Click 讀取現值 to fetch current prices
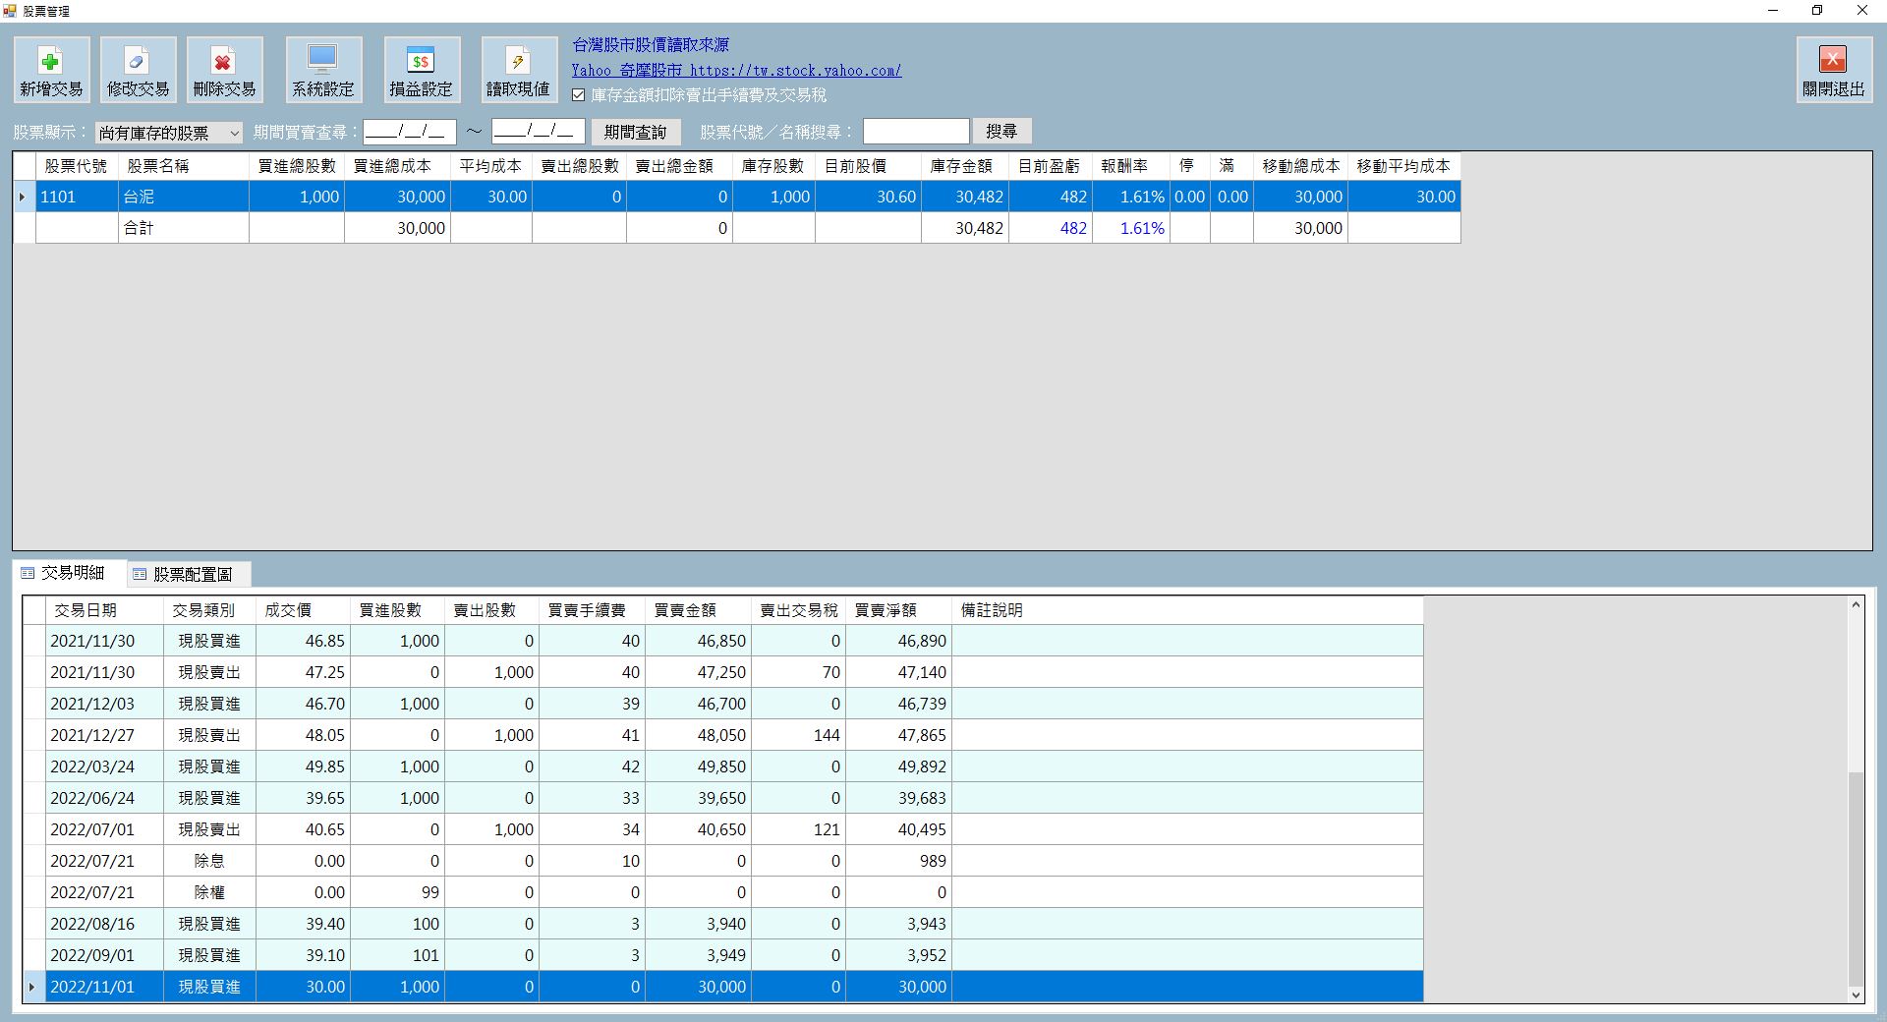 [x=518, y=70]
